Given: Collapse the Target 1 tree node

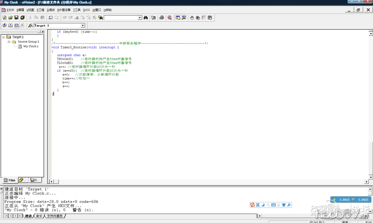Looking at the screenshot, I should pyautogui.click(x=3, y=37).
